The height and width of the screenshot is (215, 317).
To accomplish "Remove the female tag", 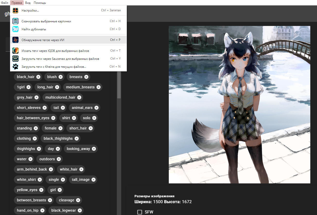I will [60, 128].
